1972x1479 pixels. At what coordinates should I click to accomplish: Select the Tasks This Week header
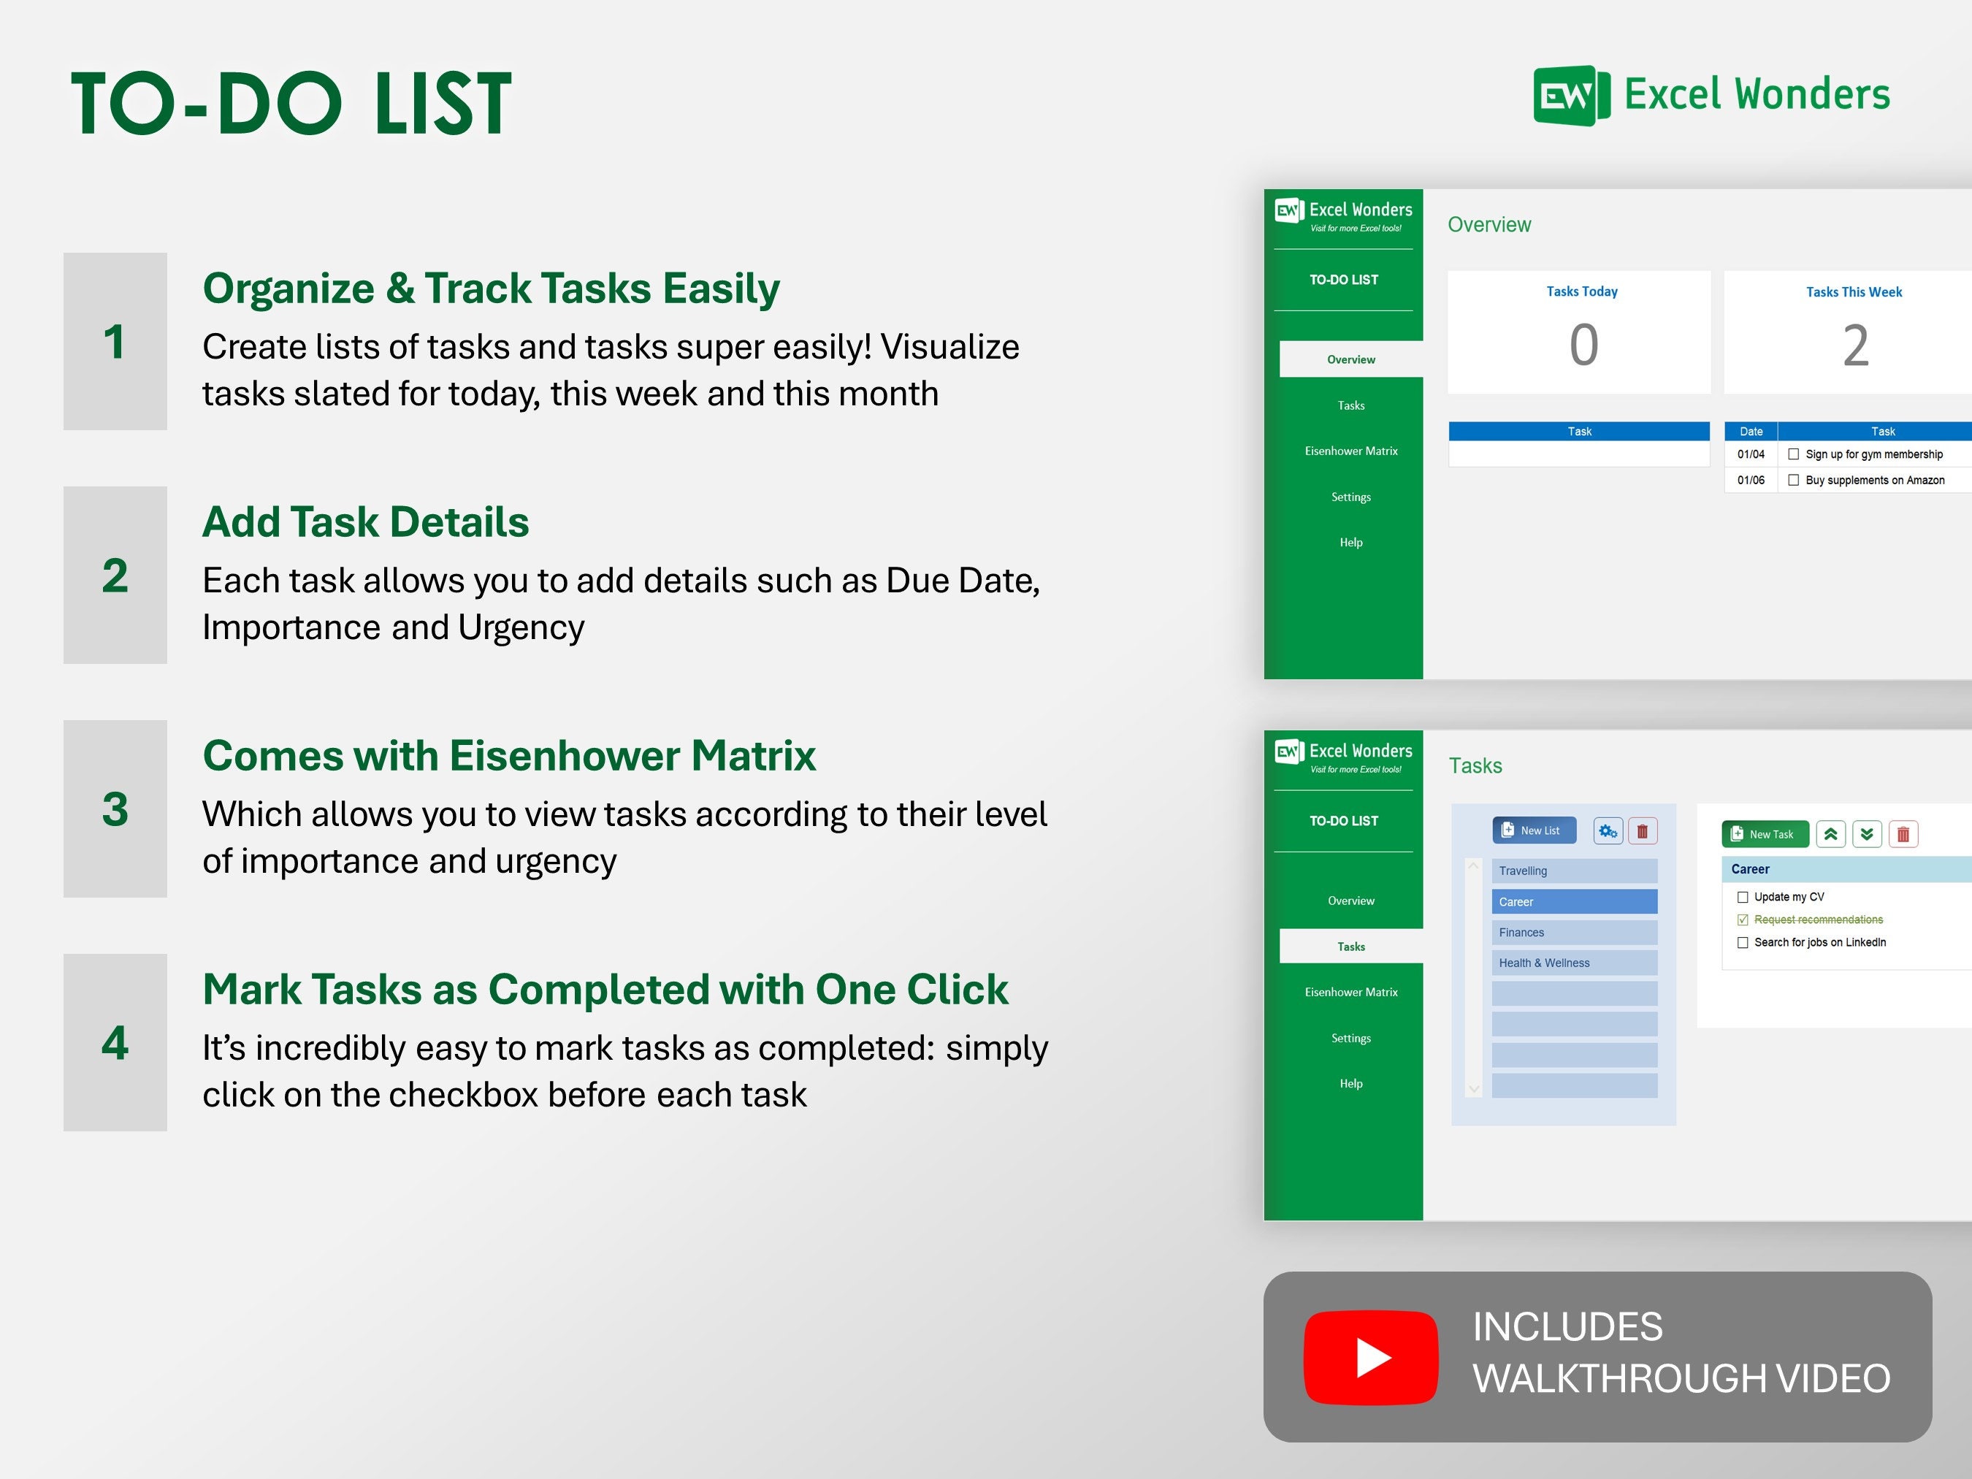click(1854, 291)
